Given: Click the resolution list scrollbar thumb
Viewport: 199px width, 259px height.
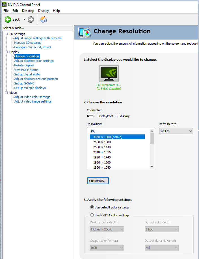Looking at the screenshot, I should [152, 139].
